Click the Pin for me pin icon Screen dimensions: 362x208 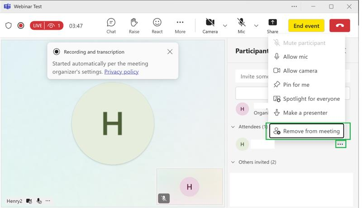pos(276,85)
